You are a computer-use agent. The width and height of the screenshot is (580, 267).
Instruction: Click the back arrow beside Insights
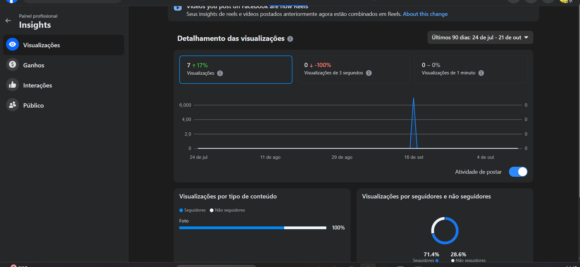click(x=8, y=21)
